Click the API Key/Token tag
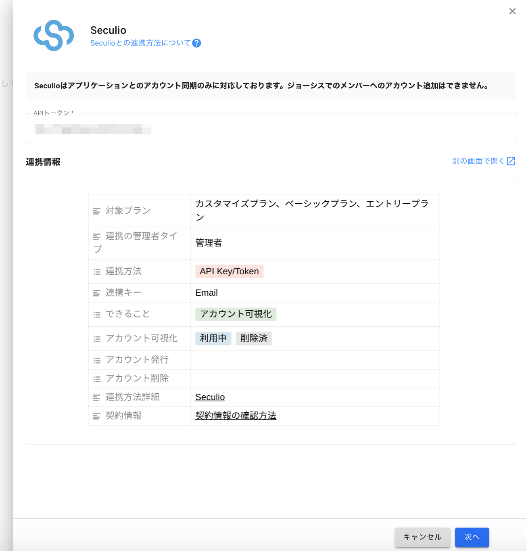Viewport: 526px width, 551px height. (x=229, y=271)
